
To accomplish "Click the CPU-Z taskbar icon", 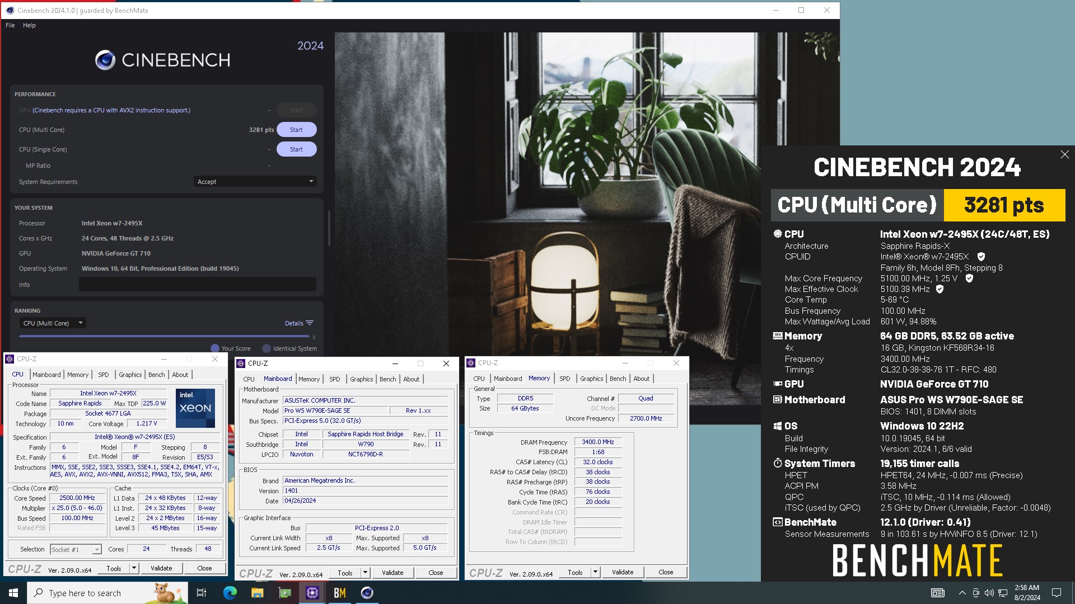I will point(312,593).
